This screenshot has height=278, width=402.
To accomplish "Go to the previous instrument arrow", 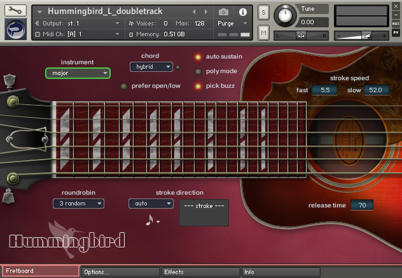I will tap(194, 12).
